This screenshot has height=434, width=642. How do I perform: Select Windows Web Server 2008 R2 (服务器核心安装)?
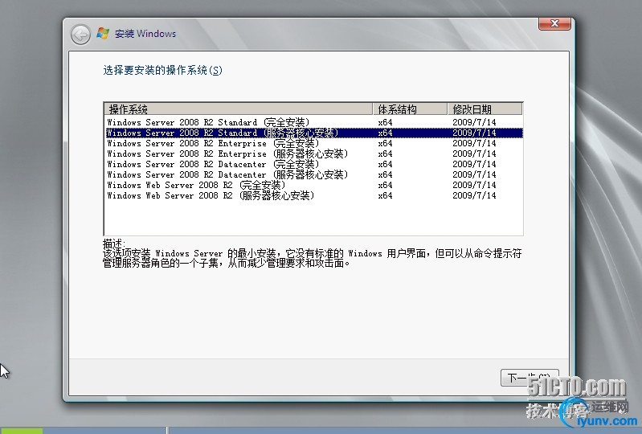click(313, 195)
